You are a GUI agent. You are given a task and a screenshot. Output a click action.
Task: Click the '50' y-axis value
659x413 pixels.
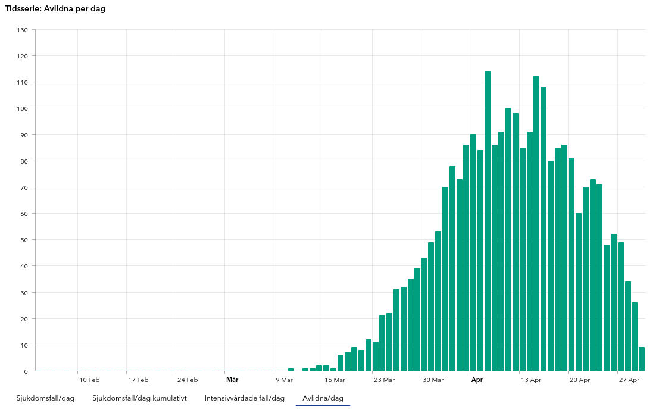point(24,240)
